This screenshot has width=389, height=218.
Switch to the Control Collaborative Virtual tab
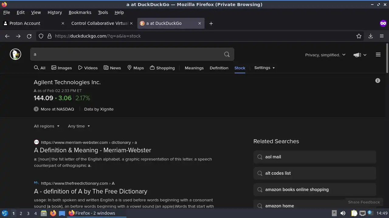(102, 23)
